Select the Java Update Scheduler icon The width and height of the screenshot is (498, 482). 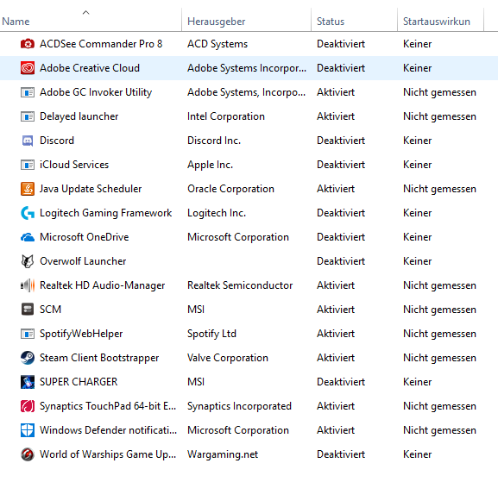pos(28,189)
